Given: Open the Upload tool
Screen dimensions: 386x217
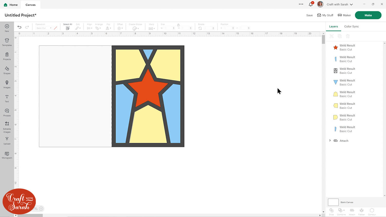Looking at the screenshot, I should tap(7, 140).
